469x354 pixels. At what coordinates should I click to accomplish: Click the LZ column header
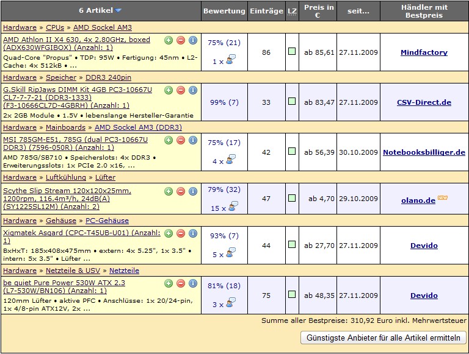[x=292, y=12]
